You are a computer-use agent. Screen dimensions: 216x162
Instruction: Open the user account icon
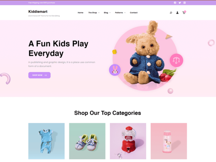pyautogui.click(x=178, y=13)
